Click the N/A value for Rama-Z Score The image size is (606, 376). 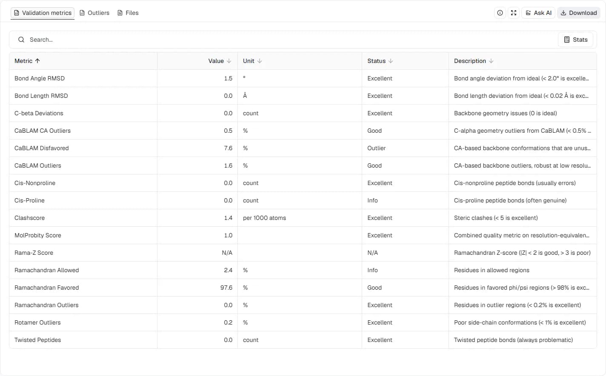(227, 253)
